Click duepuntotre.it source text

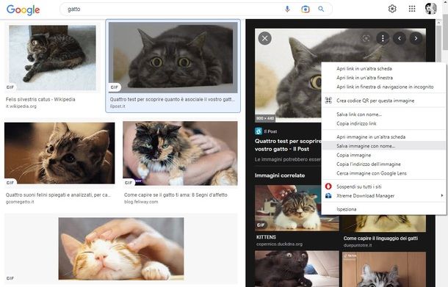coord(358,245)
